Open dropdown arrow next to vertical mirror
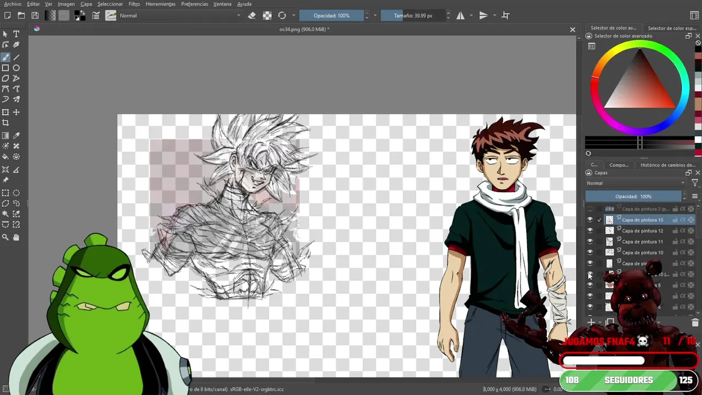The width and height of the screenshot is (702, 395). tap(495, 15)
